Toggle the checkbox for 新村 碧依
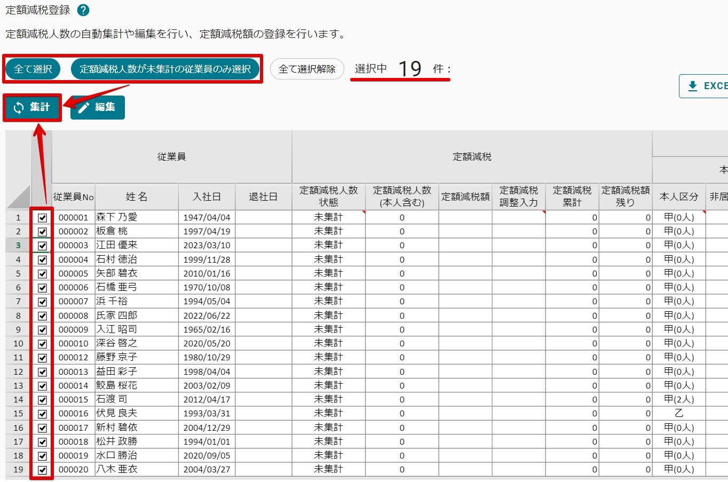728x482 pixels. 42,428
